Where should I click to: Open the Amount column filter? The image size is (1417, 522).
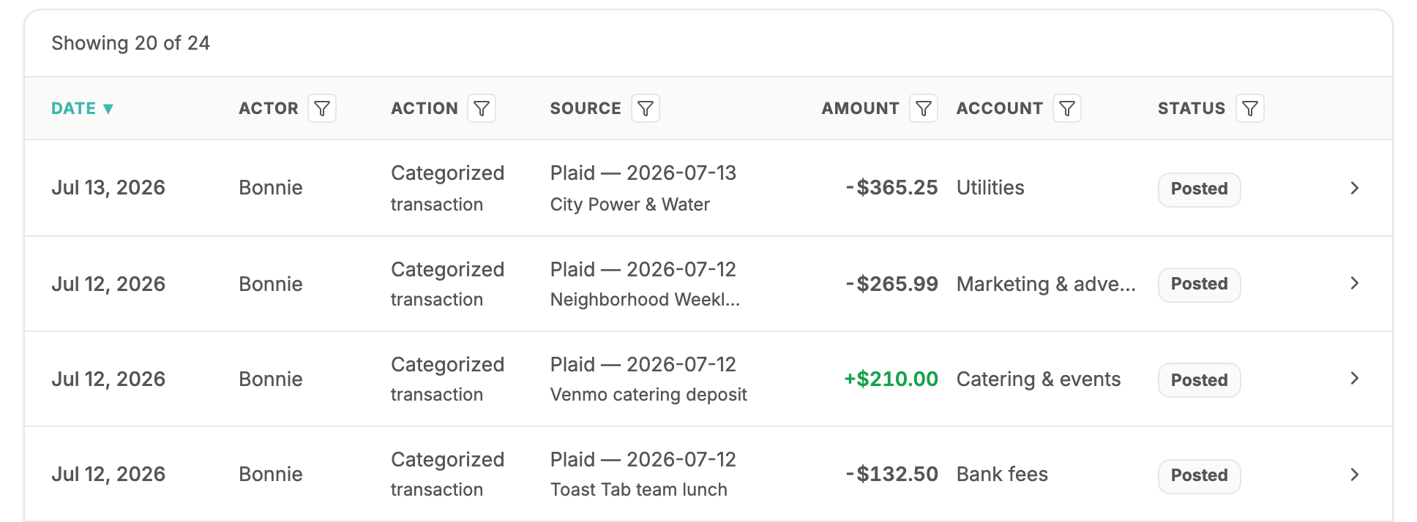(924, 108)
